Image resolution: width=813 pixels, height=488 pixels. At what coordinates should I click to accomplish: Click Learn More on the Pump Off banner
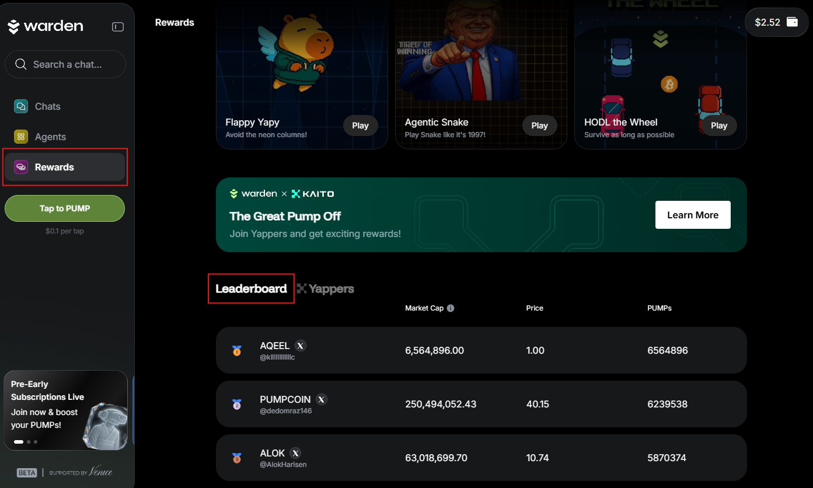692,214
